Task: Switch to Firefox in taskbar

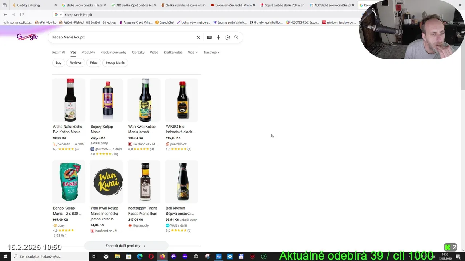Action: [x=162, y=257]
